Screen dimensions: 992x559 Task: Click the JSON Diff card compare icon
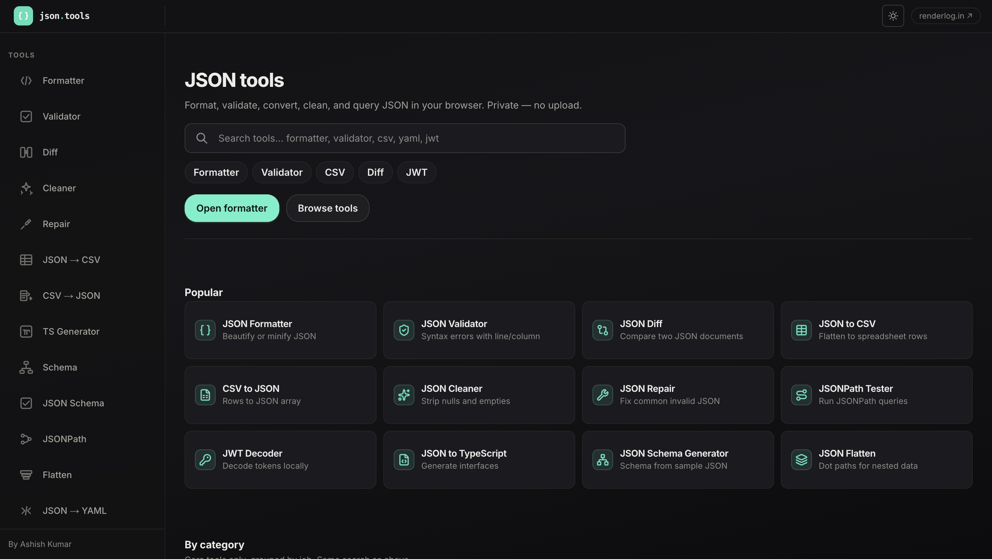pos(603,330)
